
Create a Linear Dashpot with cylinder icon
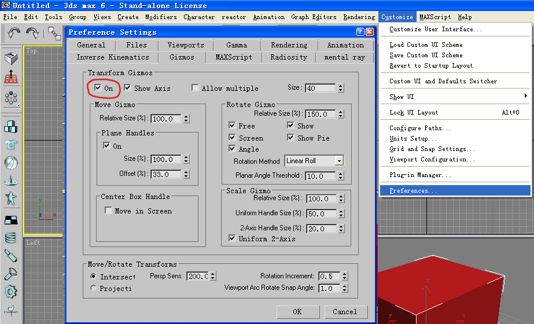pos(11,256)
